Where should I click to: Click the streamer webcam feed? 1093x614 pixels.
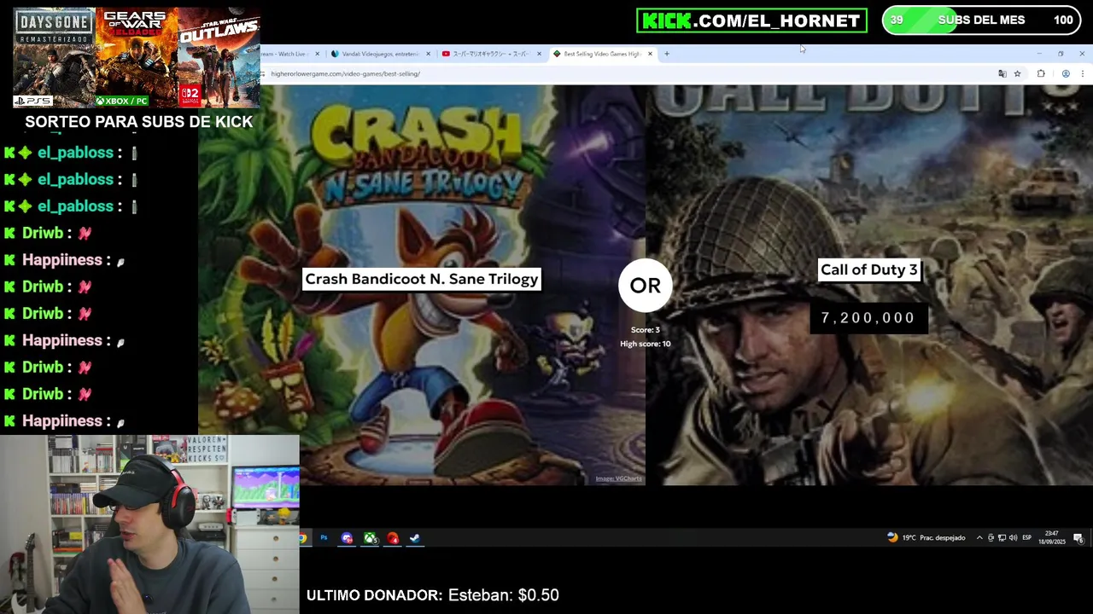coord(149,524)
